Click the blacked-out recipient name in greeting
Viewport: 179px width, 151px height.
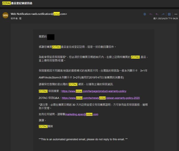tap(51, 37)
